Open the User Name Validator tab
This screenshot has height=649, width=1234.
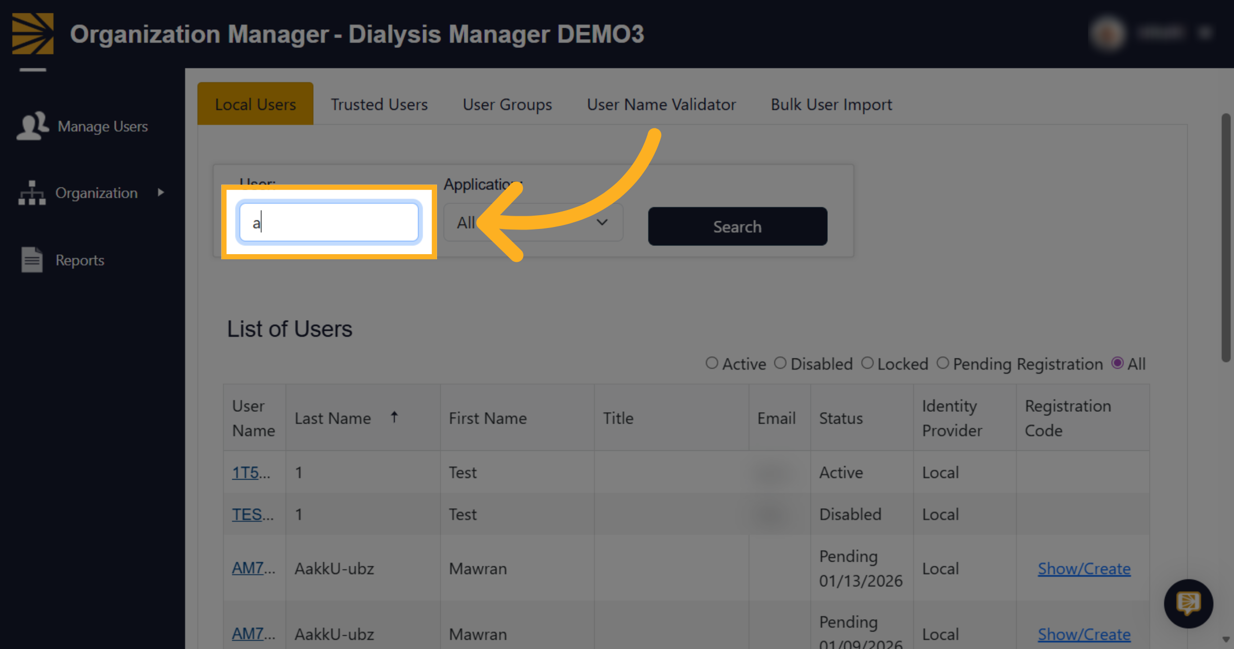pos(661,104)
